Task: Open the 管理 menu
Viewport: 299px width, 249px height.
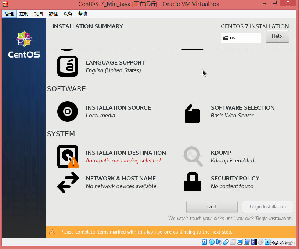Action: coord(9,14)
